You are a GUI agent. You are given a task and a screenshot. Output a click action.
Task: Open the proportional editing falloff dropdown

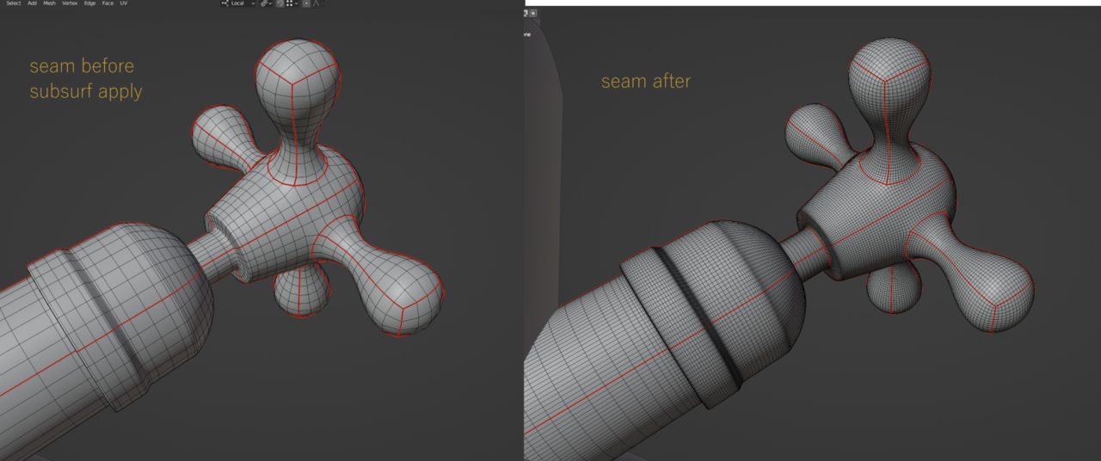click(318, 3)
